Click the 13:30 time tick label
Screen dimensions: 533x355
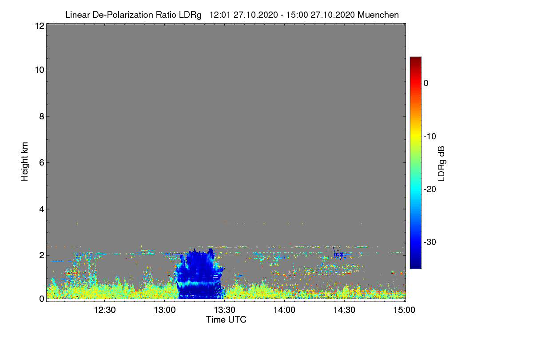(224, 310)
